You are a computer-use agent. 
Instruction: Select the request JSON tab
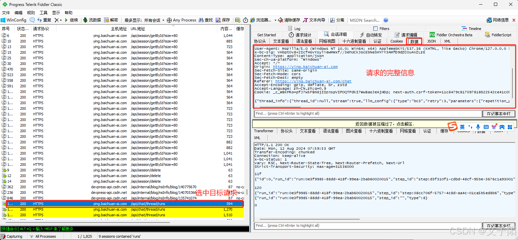431,41
